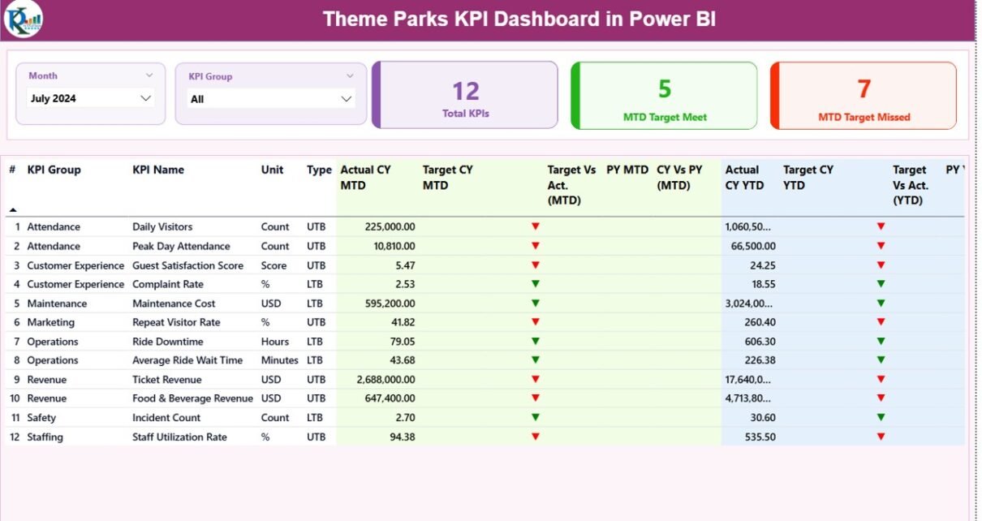Select the MTD Target Missed card

[x=864, y=96]
